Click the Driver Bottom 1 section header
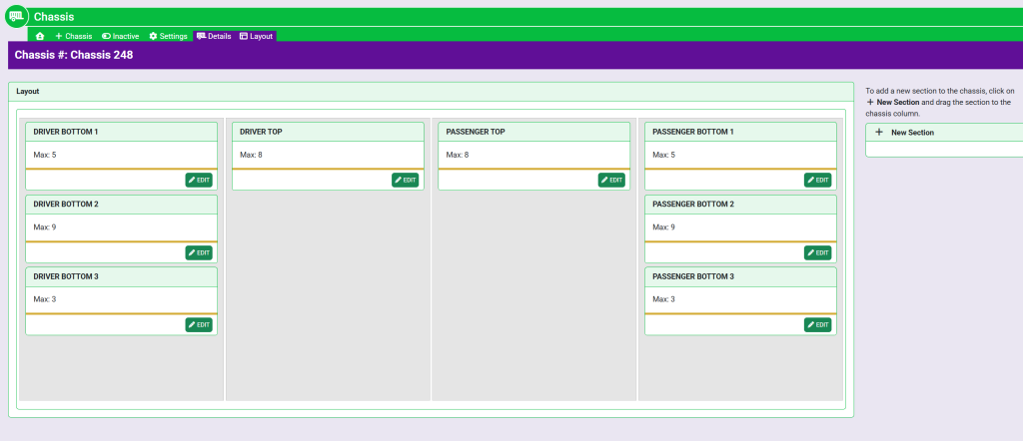The image size is (1023, 441). [x=121, y=132]
